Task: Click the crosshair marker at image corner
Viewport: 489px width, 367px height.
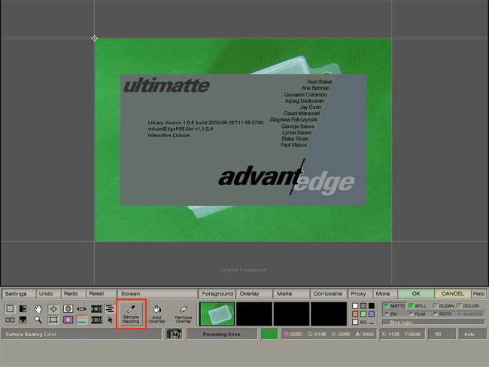Action: 95,38
